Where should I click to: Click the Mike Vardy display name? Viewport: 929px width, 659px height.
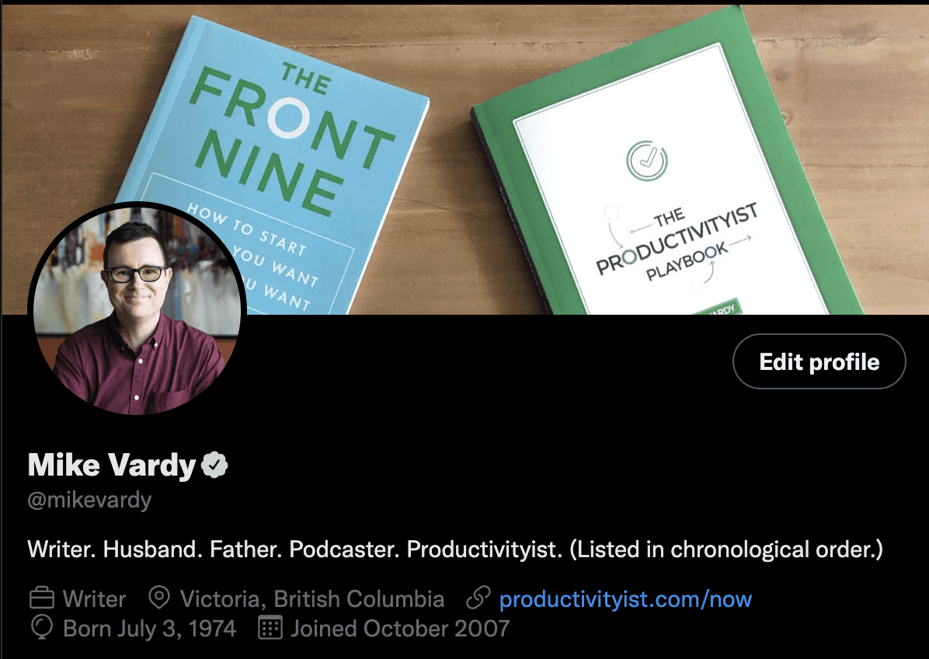(x=113, y=464)
